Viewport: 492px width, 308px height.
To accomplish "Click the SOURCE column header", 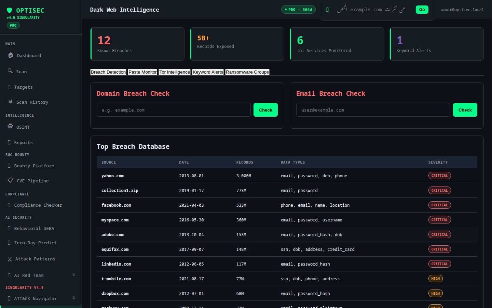I will [x=109, y=162].
